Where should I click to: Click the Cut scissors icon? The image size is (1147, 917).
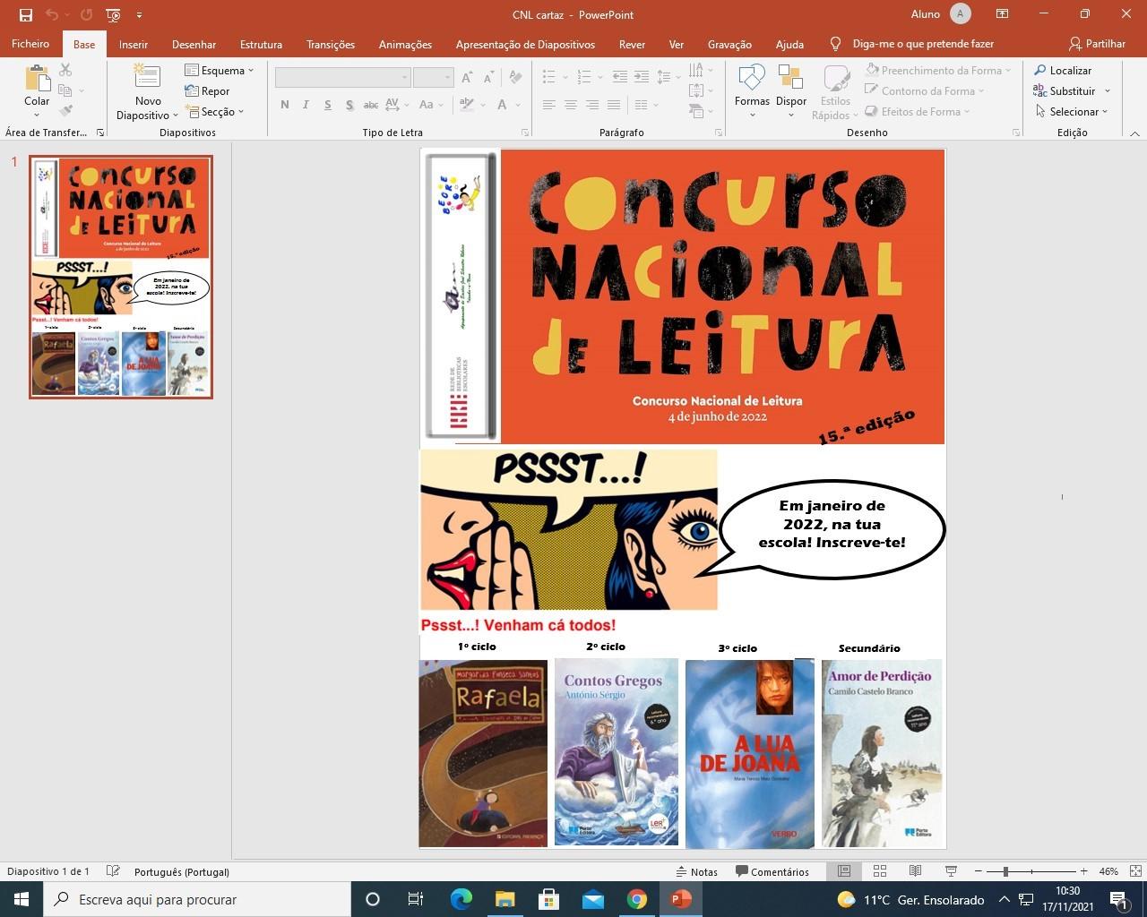point(65,70)
